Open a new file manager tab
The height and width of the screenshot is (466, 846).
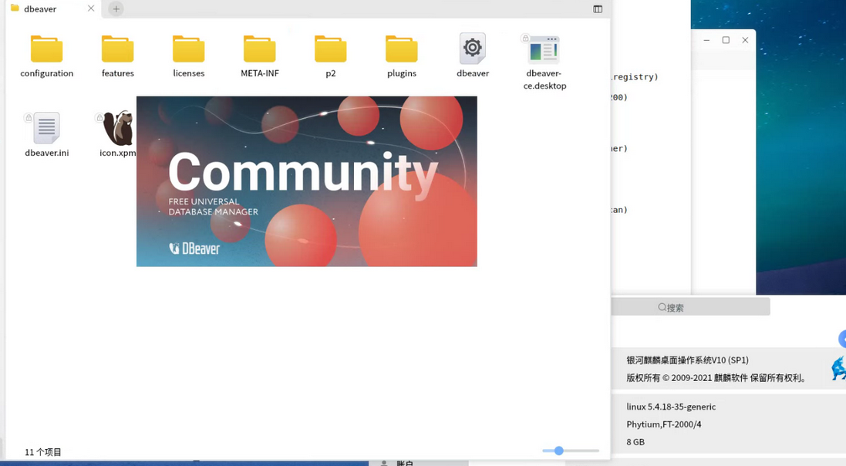click(115, 8)
